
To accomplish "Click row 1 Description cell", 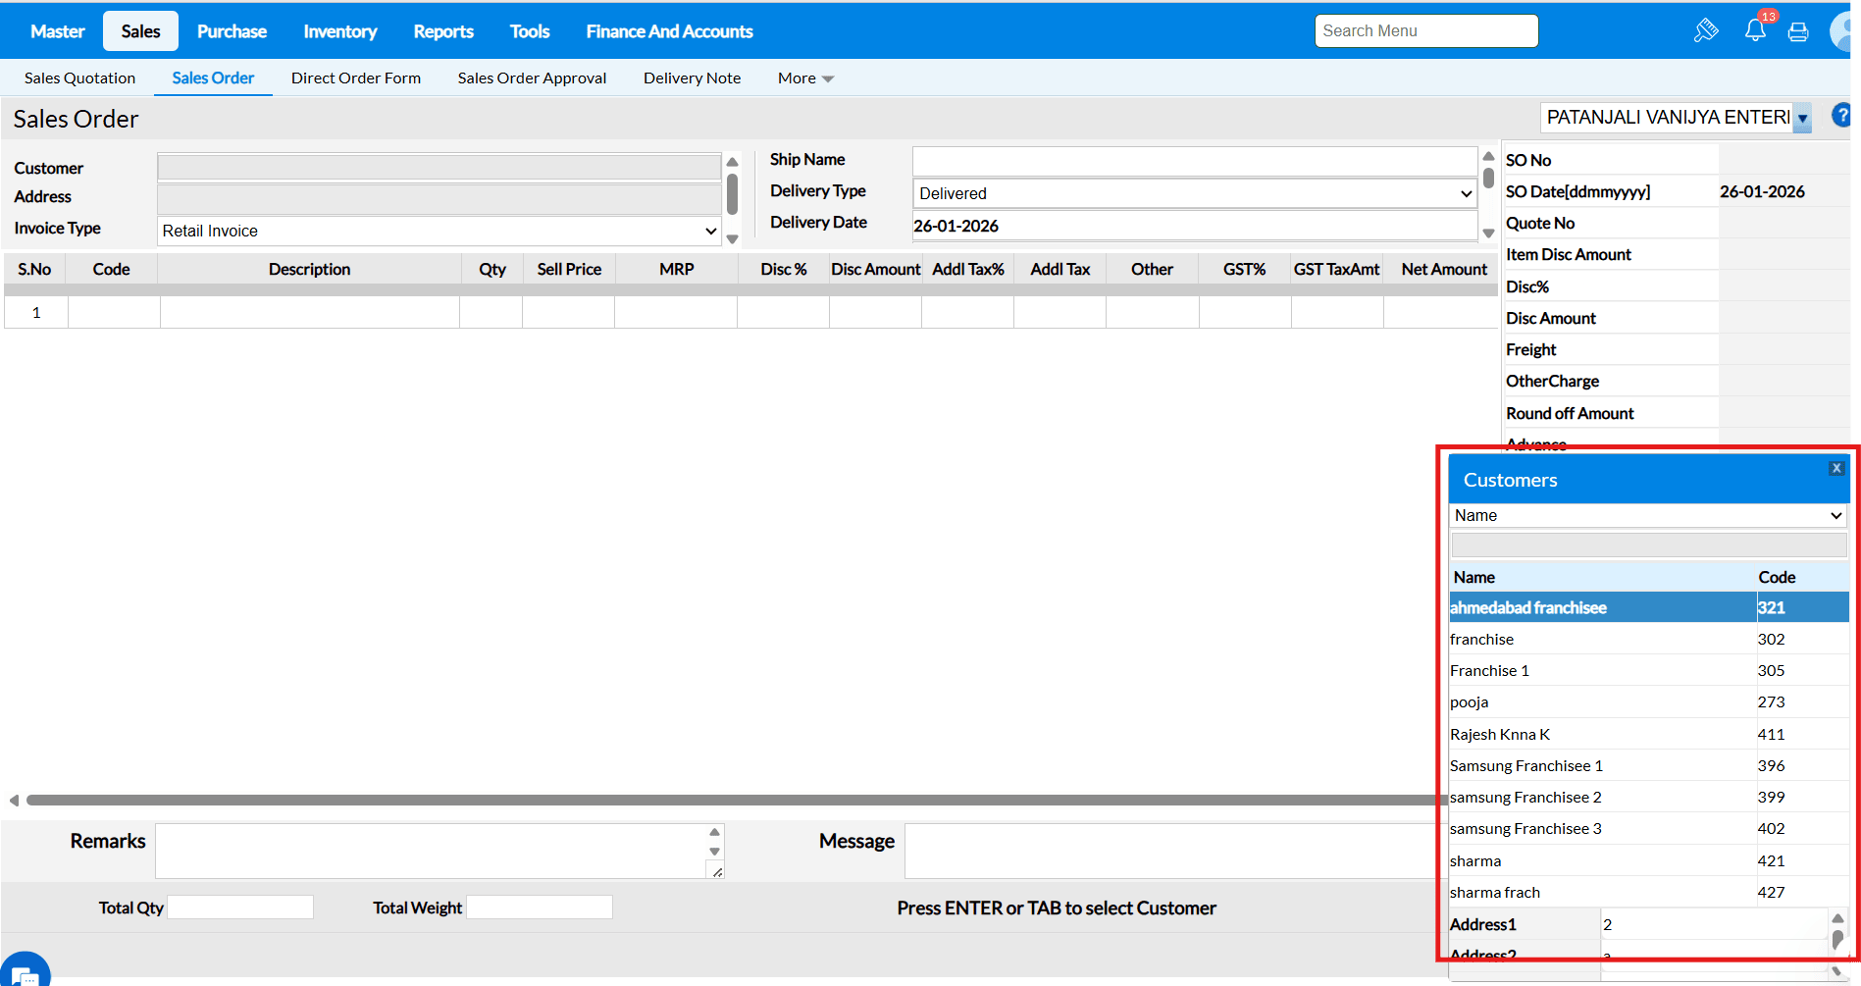I will tap(310, 312).
